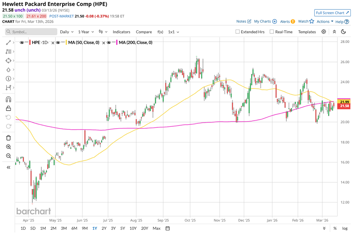Enable the Extended Hrs checkbox
Image resolution: width=355 pixels, height=237 pixels.
point(238,32)
